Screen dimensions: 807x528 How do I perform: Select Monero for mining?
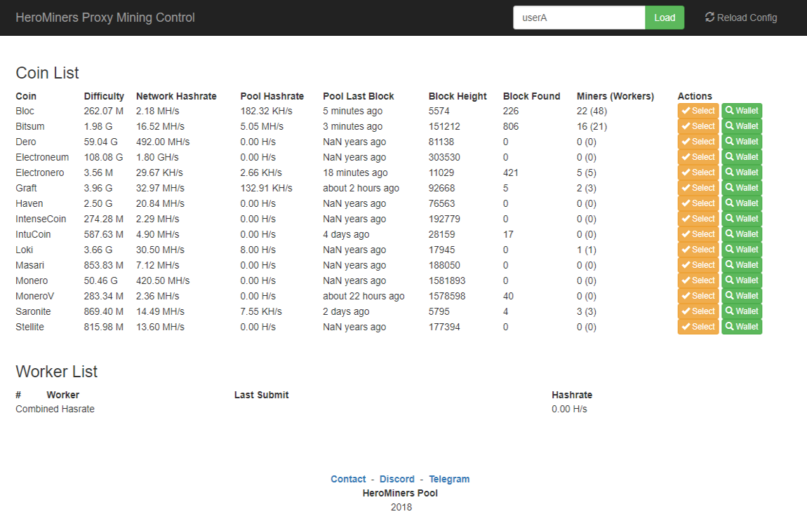click(x=698, y=280)
